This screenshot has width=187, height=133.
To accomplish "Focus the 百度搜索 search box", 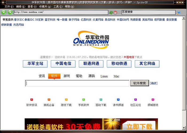I will point(149,12).
